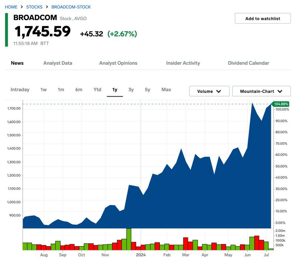Select the News tab
296x261 pixels.
(x=17, y=63)
